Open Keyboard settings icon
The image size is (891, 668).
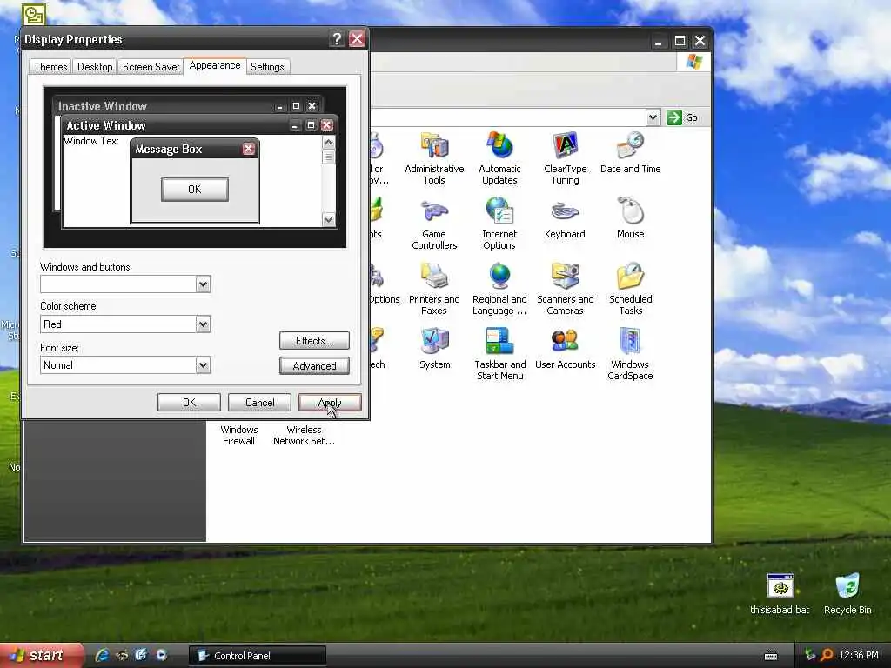(565, 217)
